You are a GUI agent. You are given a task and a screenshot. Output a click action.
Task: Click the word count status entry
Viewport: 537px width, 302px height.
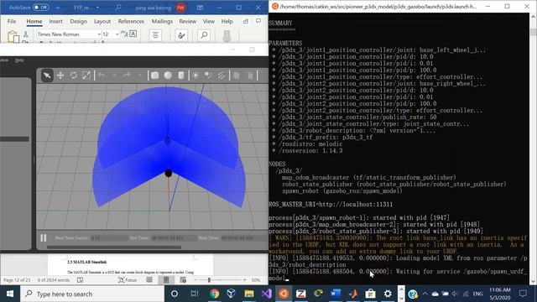54,280
